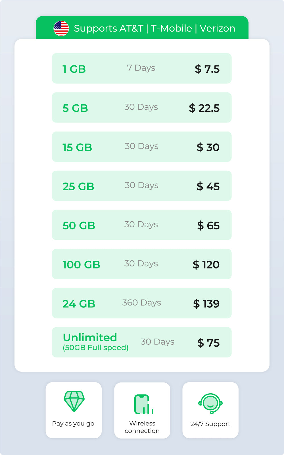
Task: Click the $75 Unlimited price
Action: pyautogui.click(x=208, y=343)
